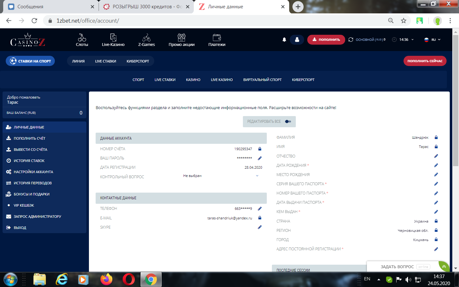The height and width of the screenshot is (287, 459).
Task: Click the Пополнить сейчас button
Action: click(x=425, y=61)
